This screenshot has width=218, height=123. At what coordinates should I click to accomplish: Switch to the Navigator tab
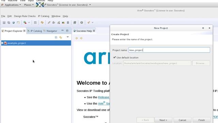pyautogui.click(x=50, y=31)
